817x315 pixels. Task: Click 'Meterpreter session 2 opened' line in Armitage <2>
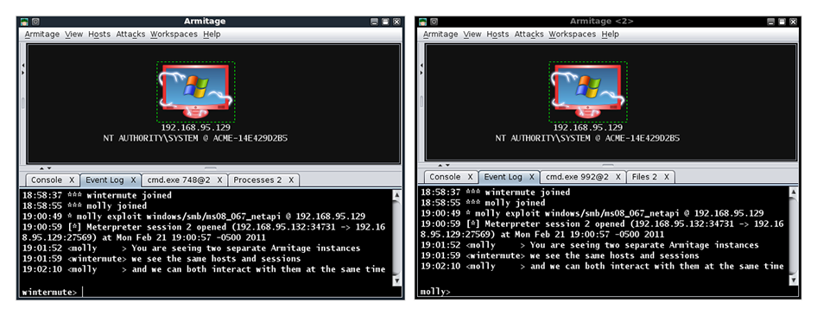click(602, 229)
